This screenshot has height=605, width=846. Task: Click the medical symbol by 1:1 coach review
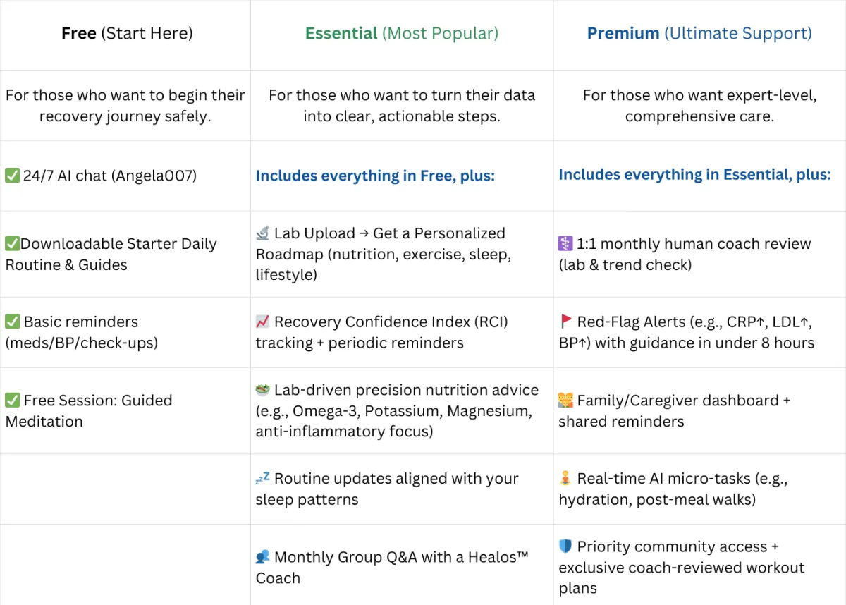tap(565, 244)
